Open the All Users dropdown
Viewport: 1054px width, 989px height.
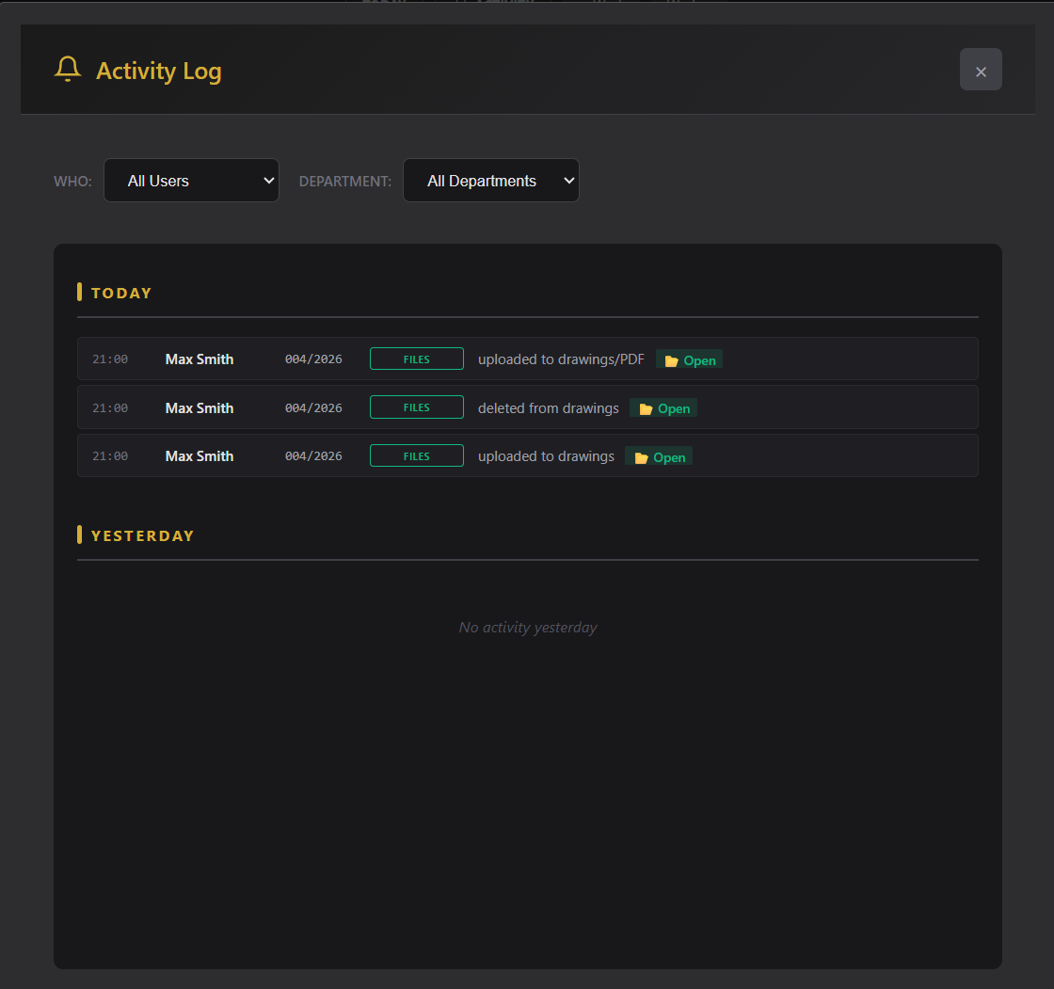pos(191,180)
